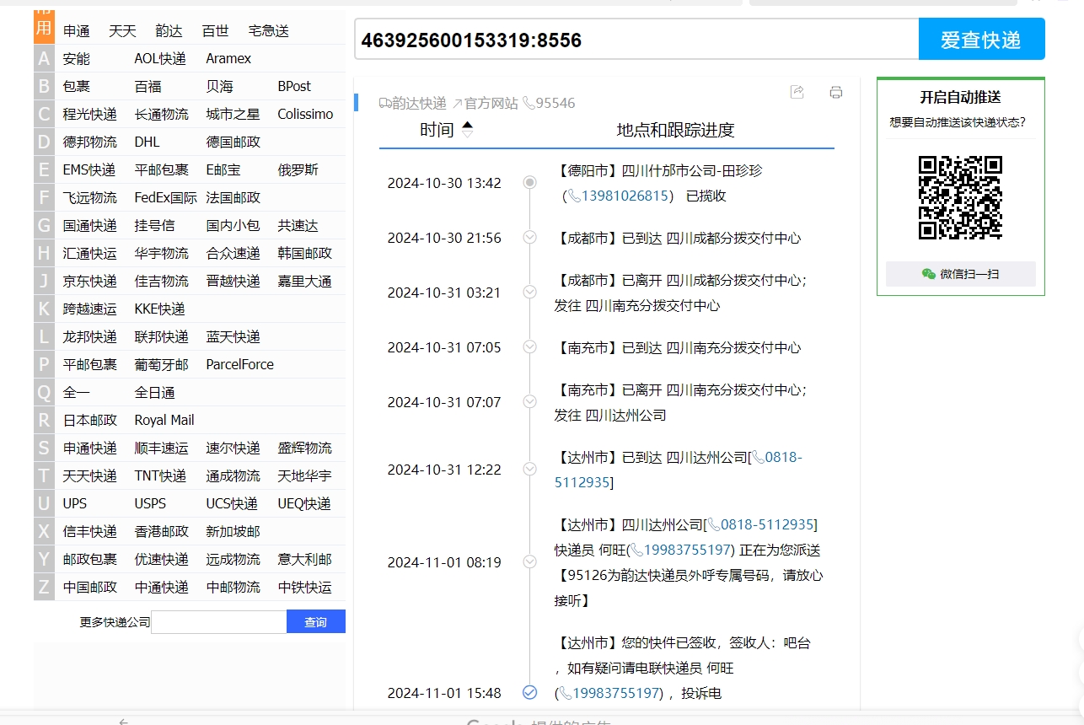The height and width of the screenshot is (725, 1084).
Task: Choose 德邦物流 courier
Action: pos(90,142)
